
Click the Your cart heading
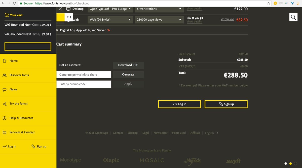click(x=16, y=15)
